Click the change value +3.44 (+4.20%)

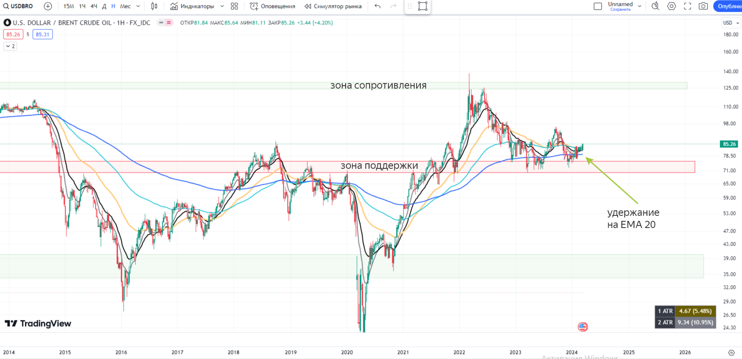(315, 23)
